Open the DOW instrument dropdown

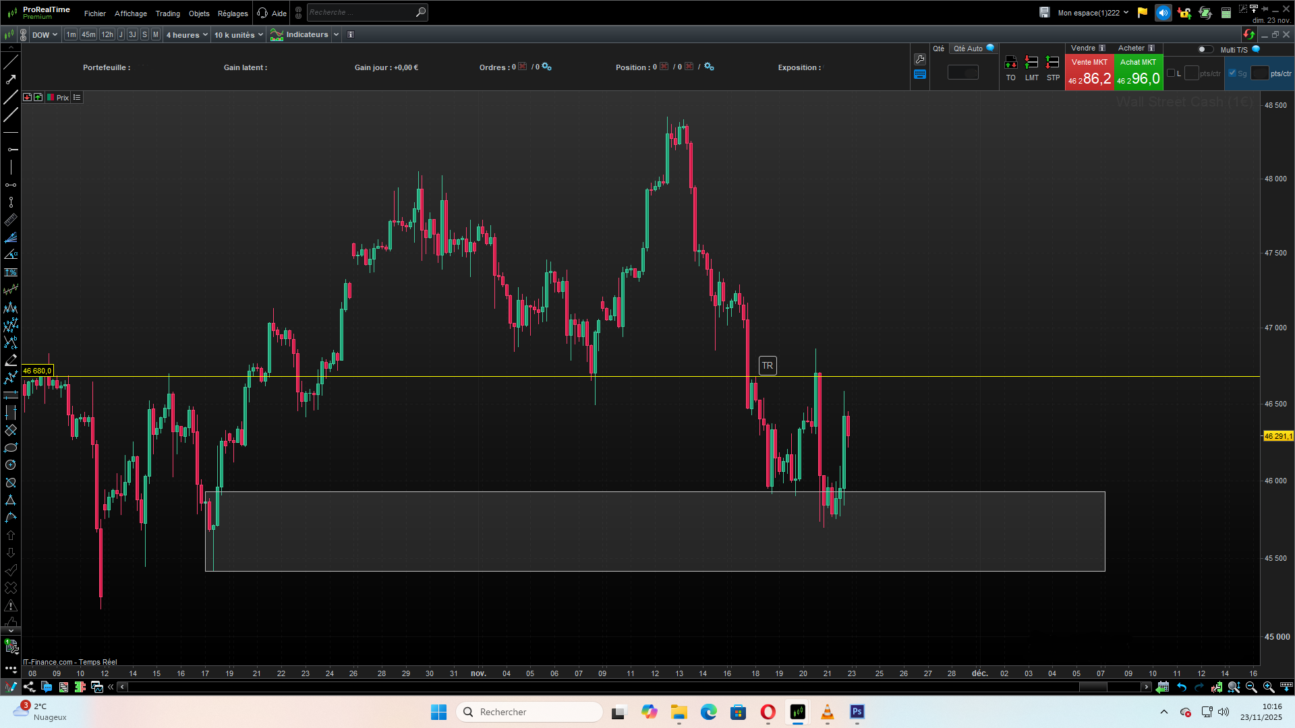pyautogui.click(x=45, y=35)
